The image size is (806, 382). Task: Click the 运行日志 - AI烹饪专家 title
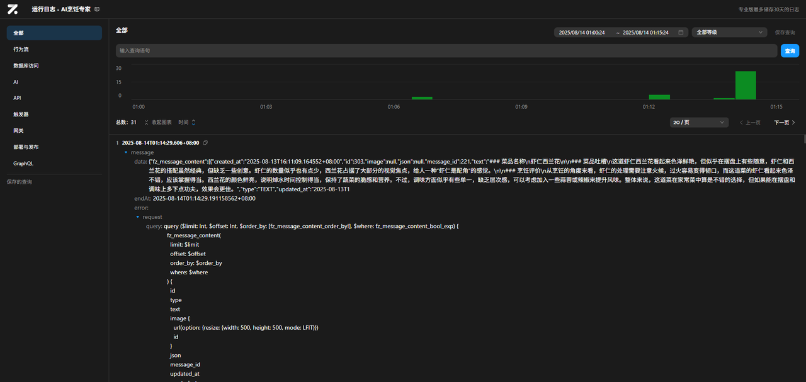(60, 9)
